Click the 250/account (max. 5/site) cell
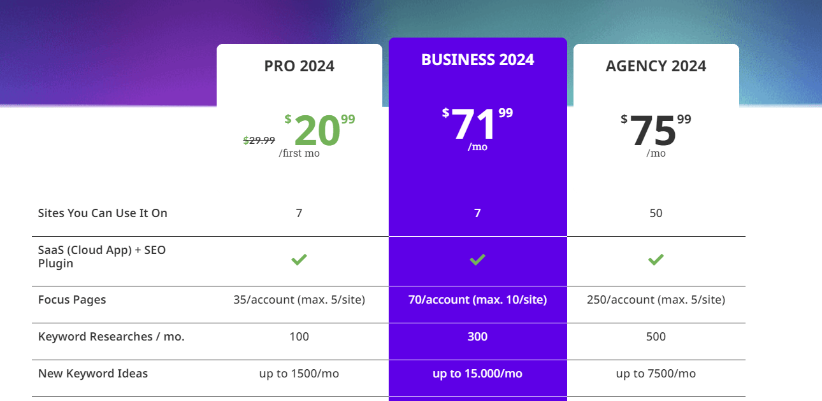 point(656,300)
